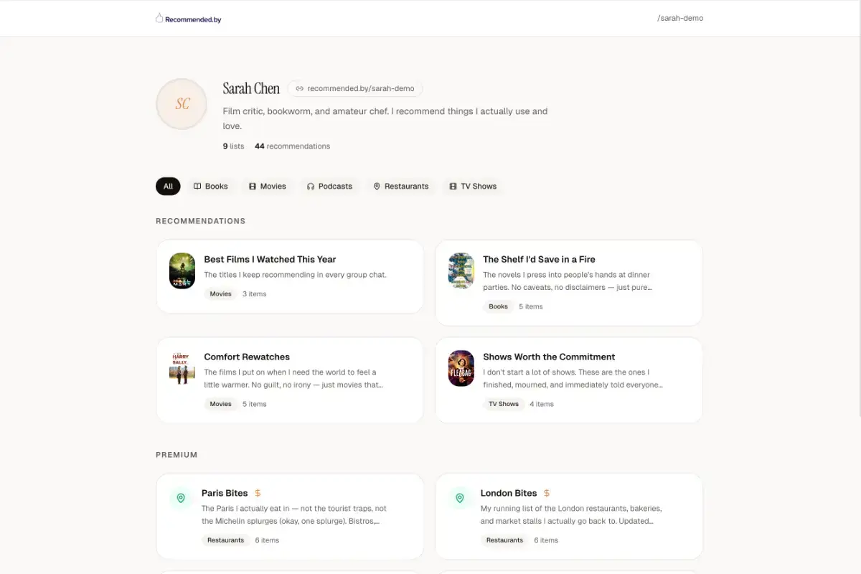Show only Podcasts lists
The image size is (861, 574).
click(x=329, y=186)
